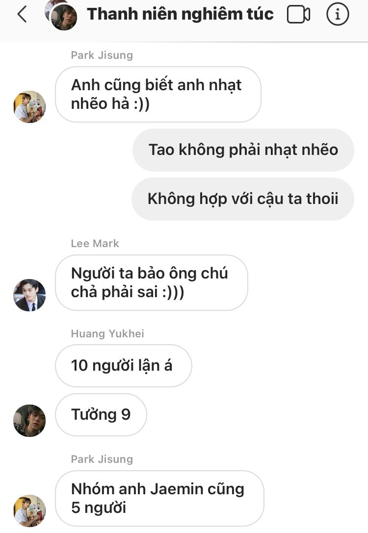Select the Tưởng 9 message bubble
The width and height of the screenshot is (368, 533).
pos(101,415)
